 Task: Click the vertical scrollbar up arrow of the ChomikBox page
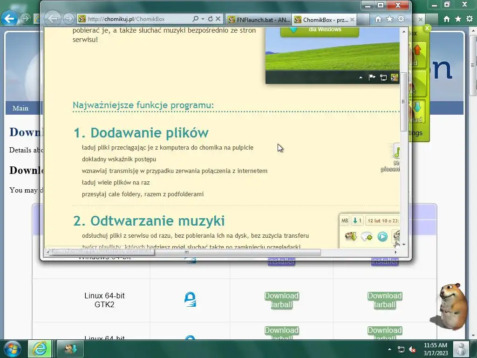pos(404,31)
